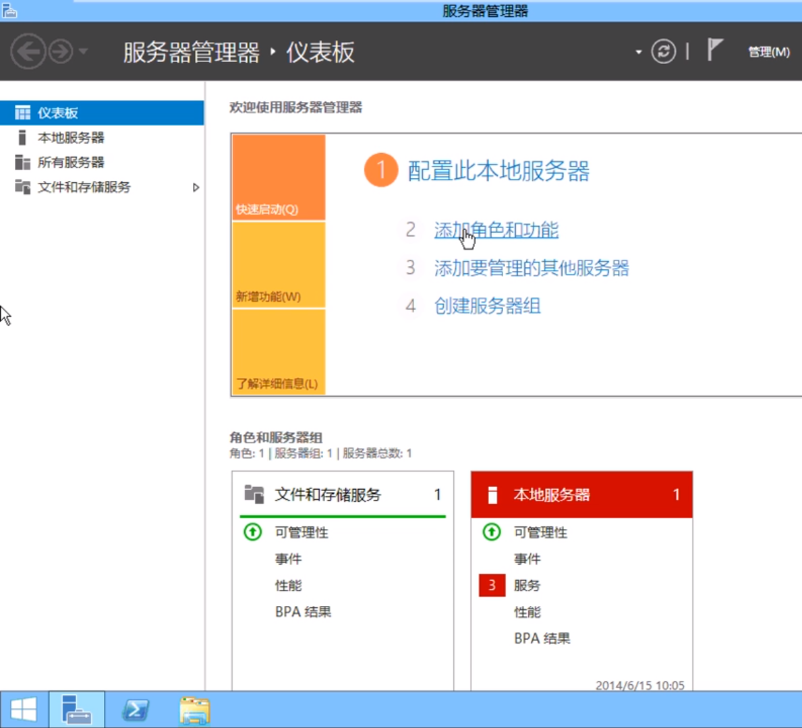The height and width of the screenshot is (728, 802).
Task: Click BPA 结果 in 本地服务器 tile
Action: coord(542,638)
